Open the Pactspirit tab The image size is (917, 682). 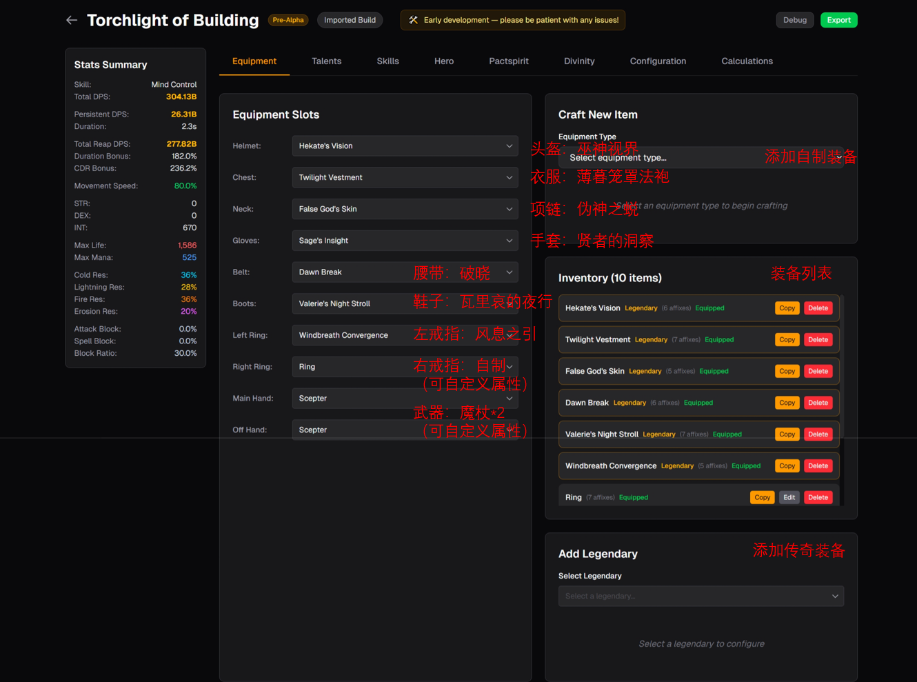click(508, 61)
